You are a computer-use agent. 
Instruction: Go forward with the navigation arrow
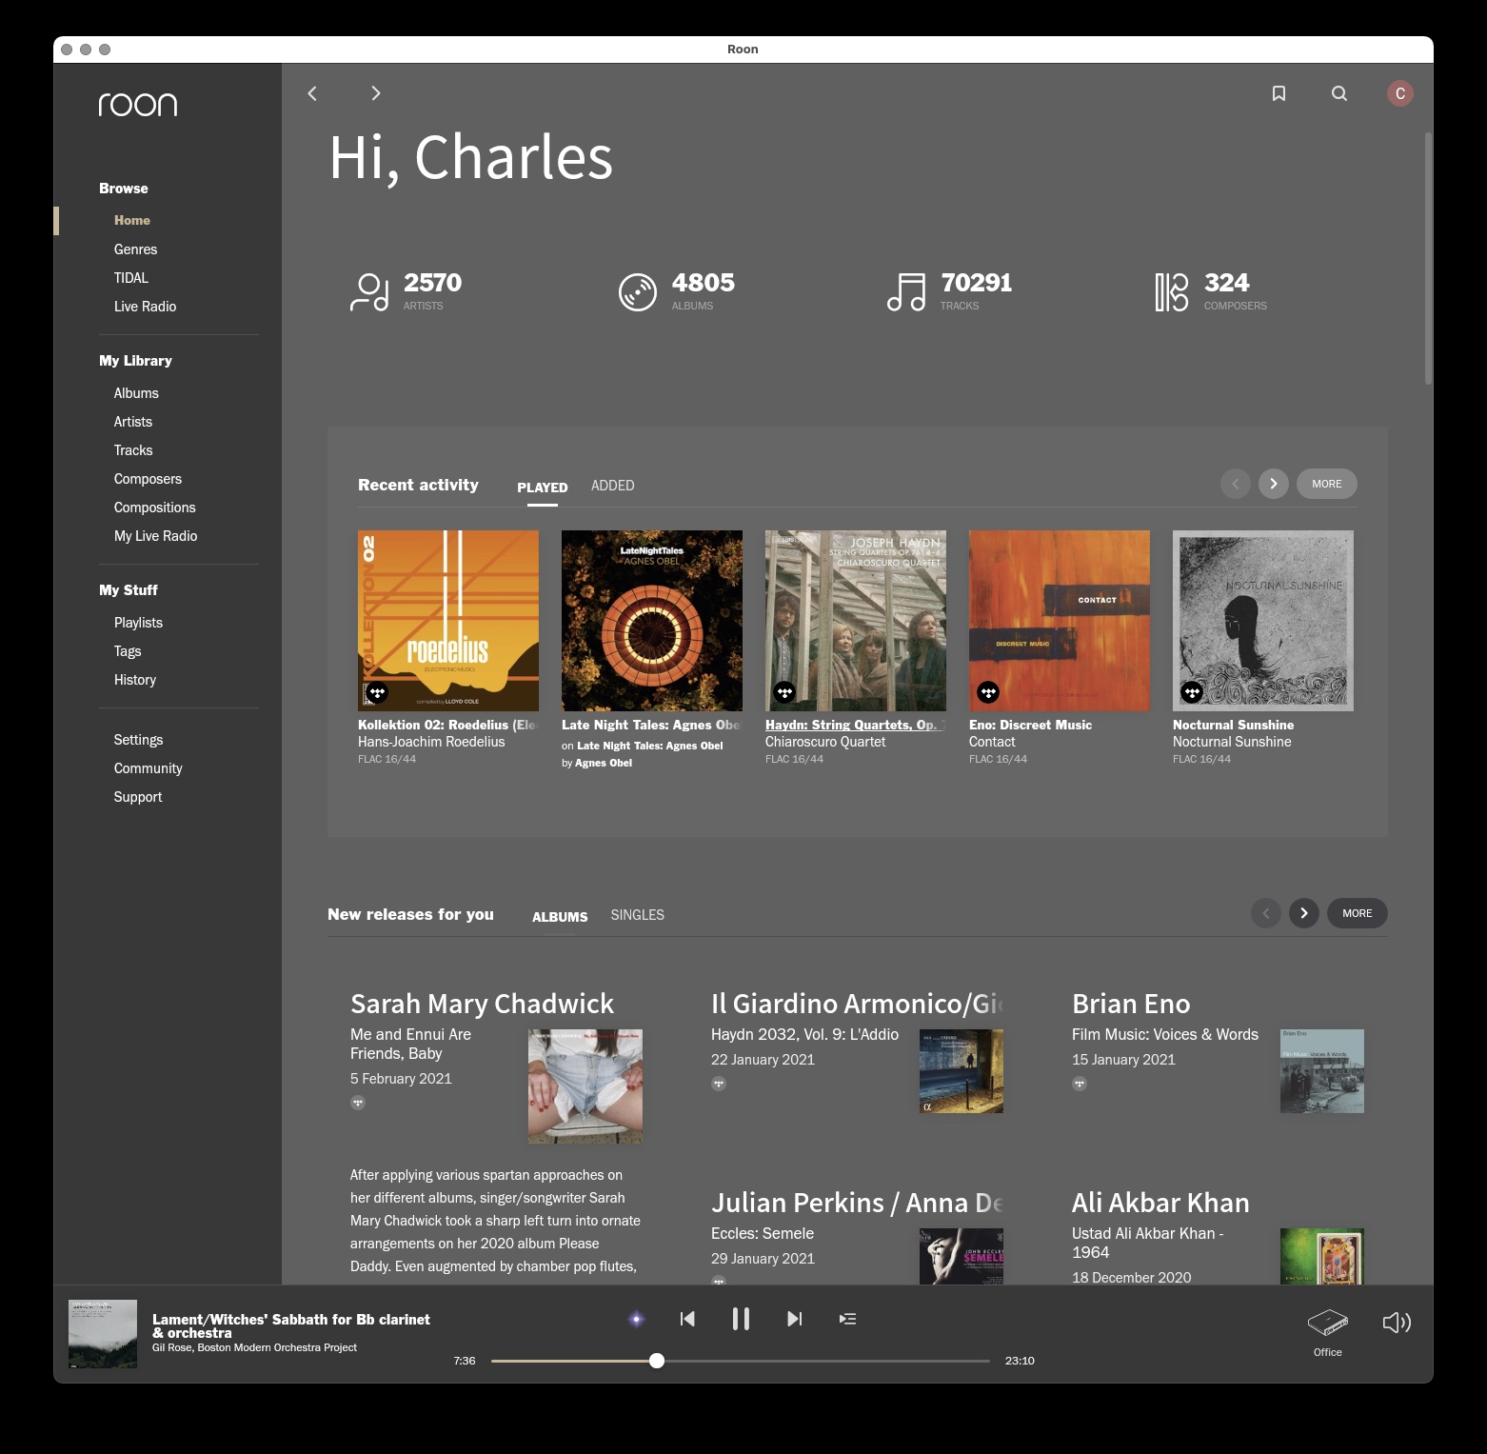(376, 93)
